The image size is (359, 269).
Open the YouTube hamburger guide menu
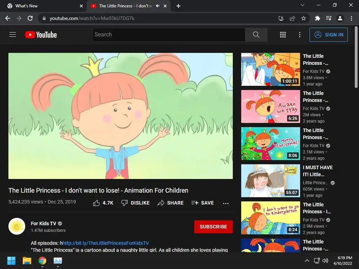[13, 35]
